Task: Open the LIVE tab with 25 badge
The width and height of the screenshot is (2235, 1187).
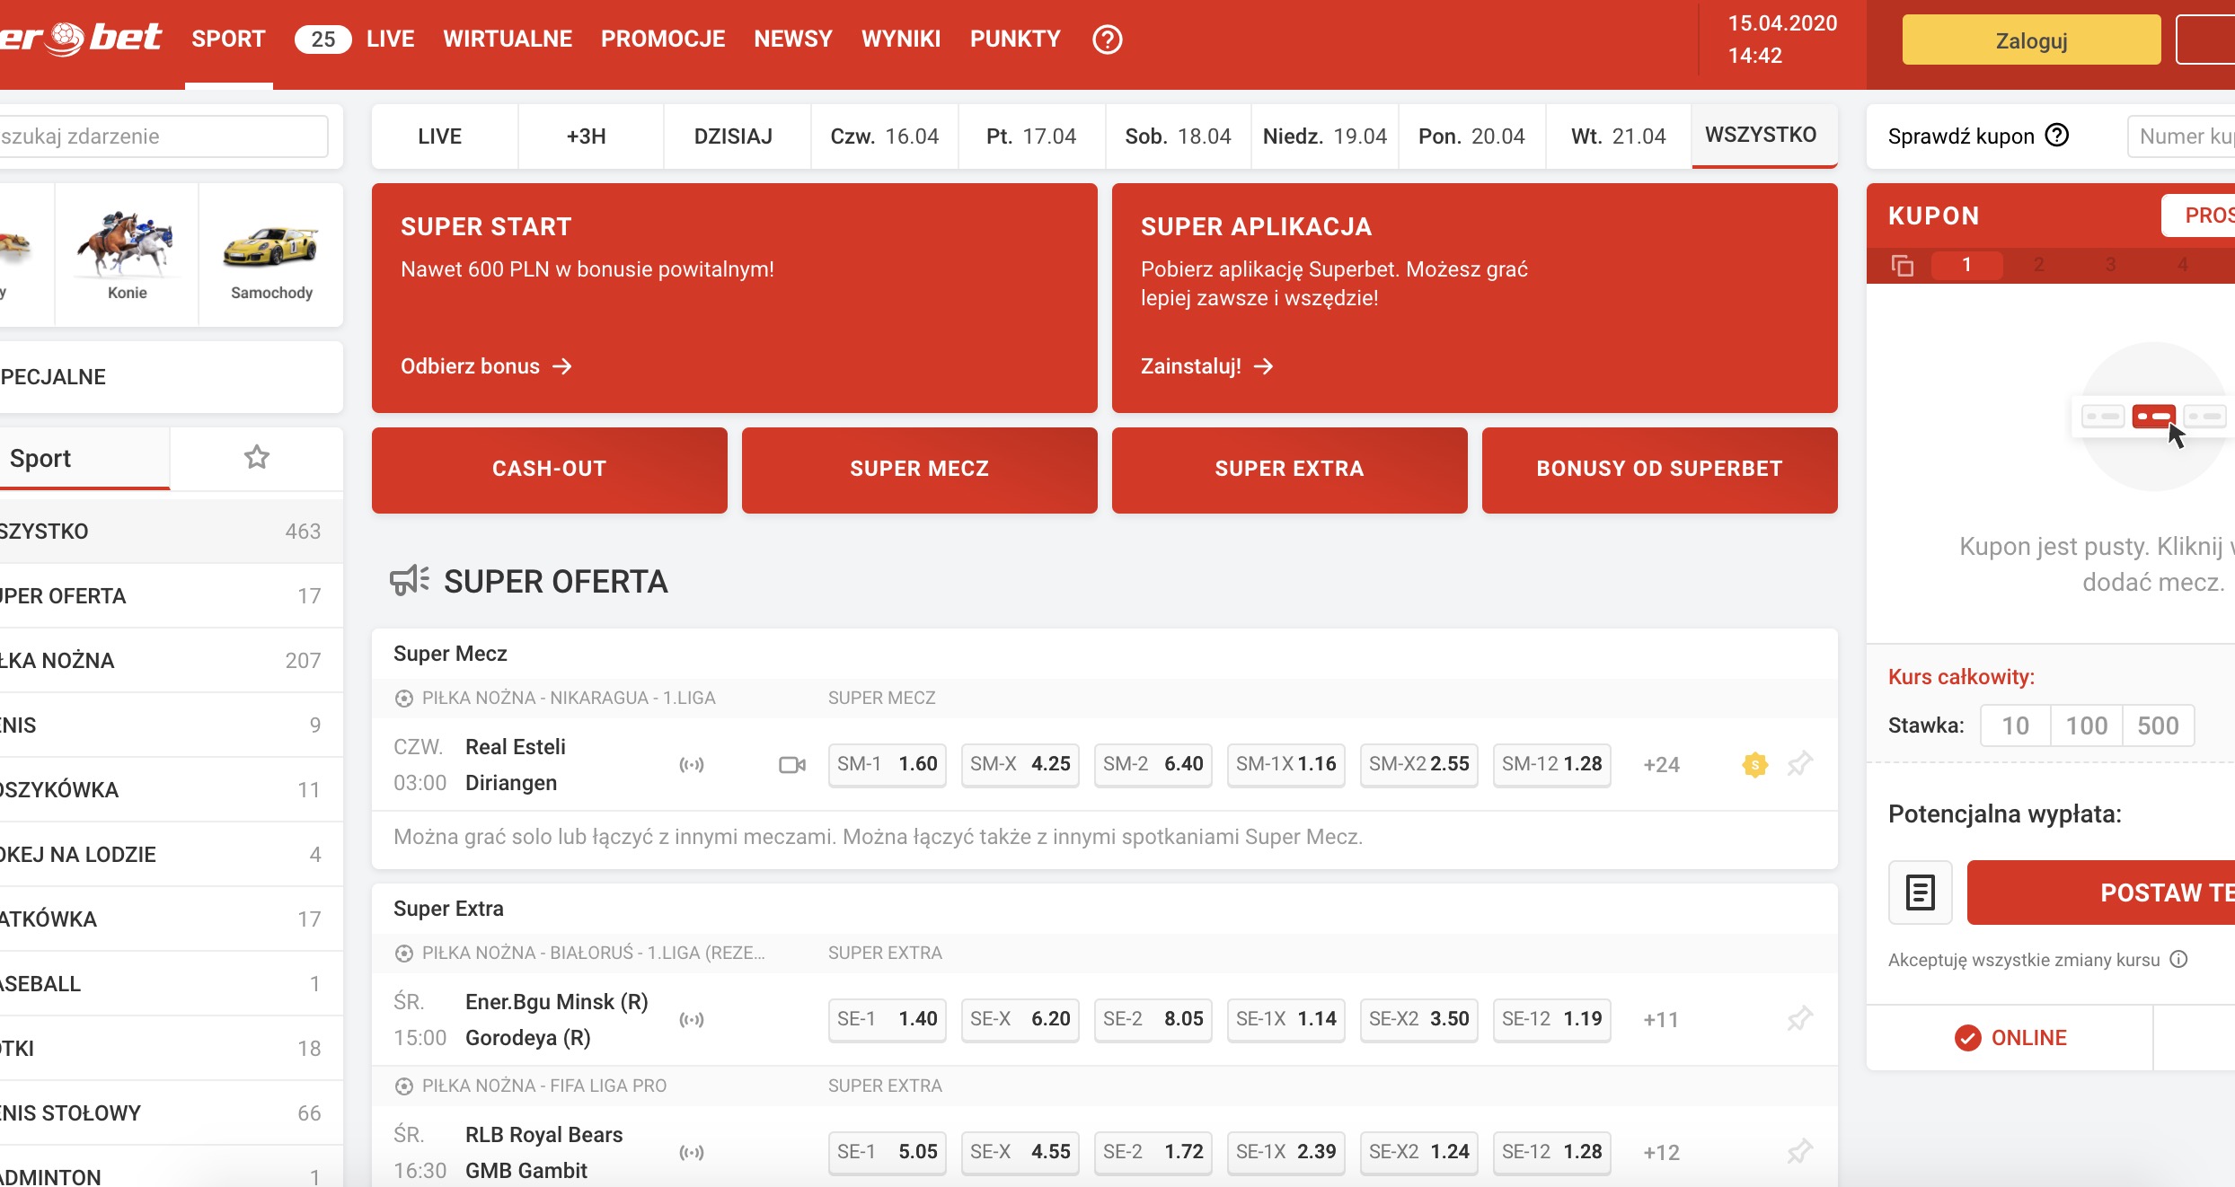Action: [355, 40]
